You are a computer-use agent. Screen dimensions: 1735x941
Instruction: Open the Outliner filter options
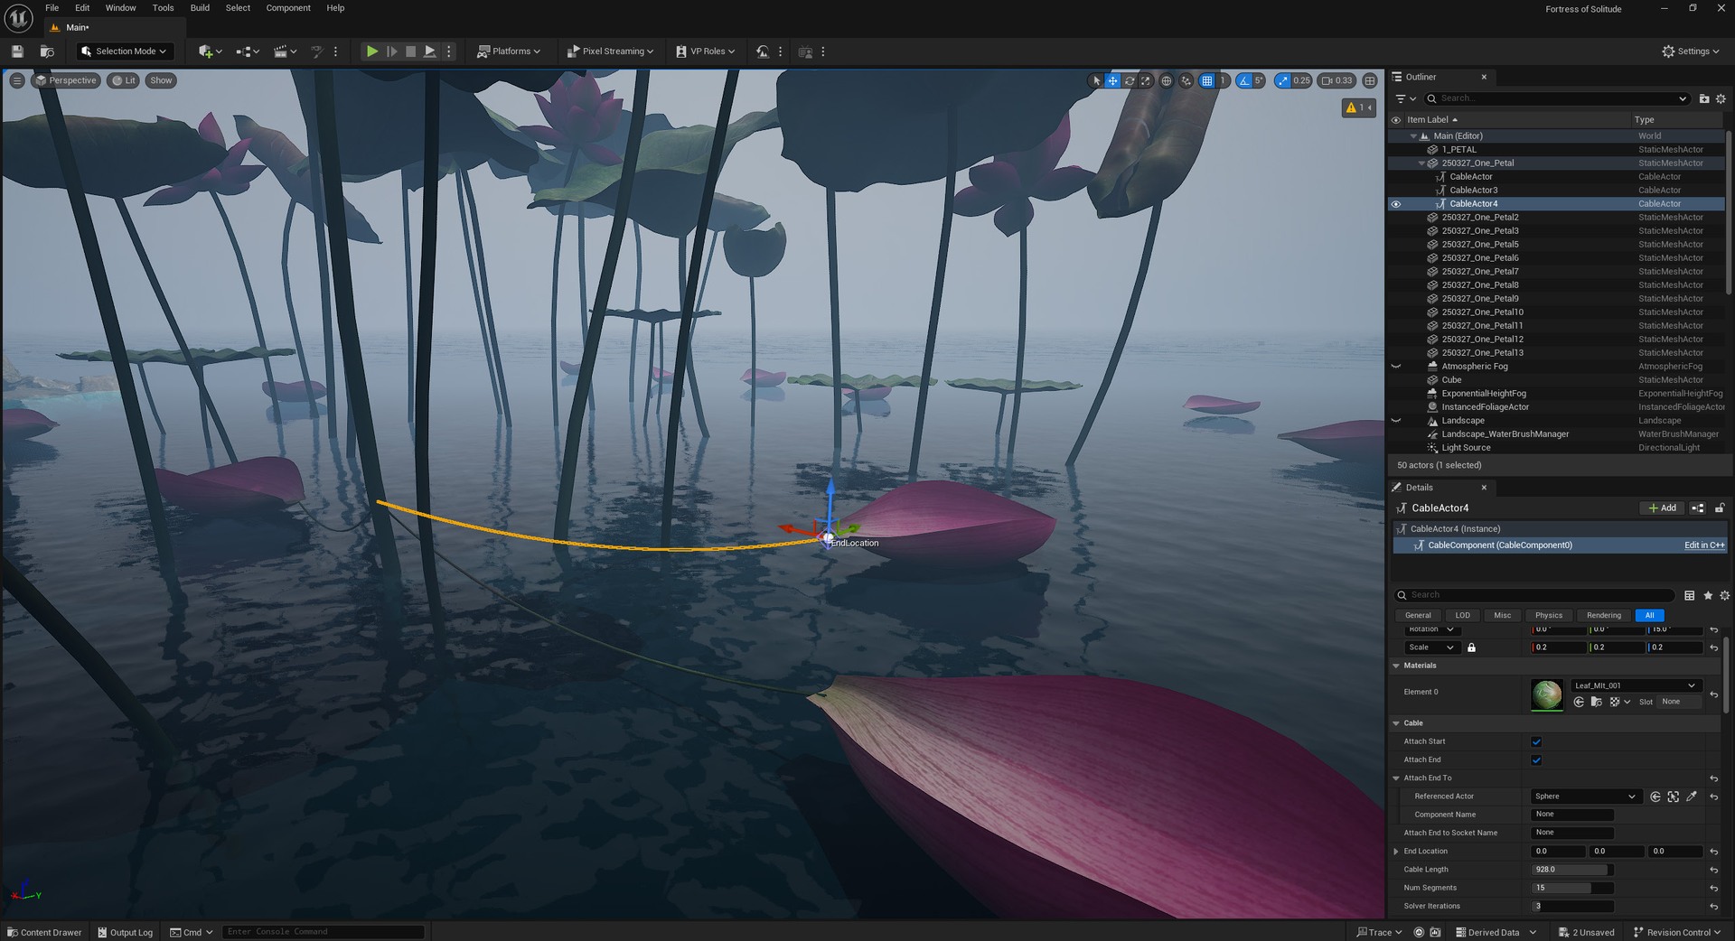(1405, 98)
